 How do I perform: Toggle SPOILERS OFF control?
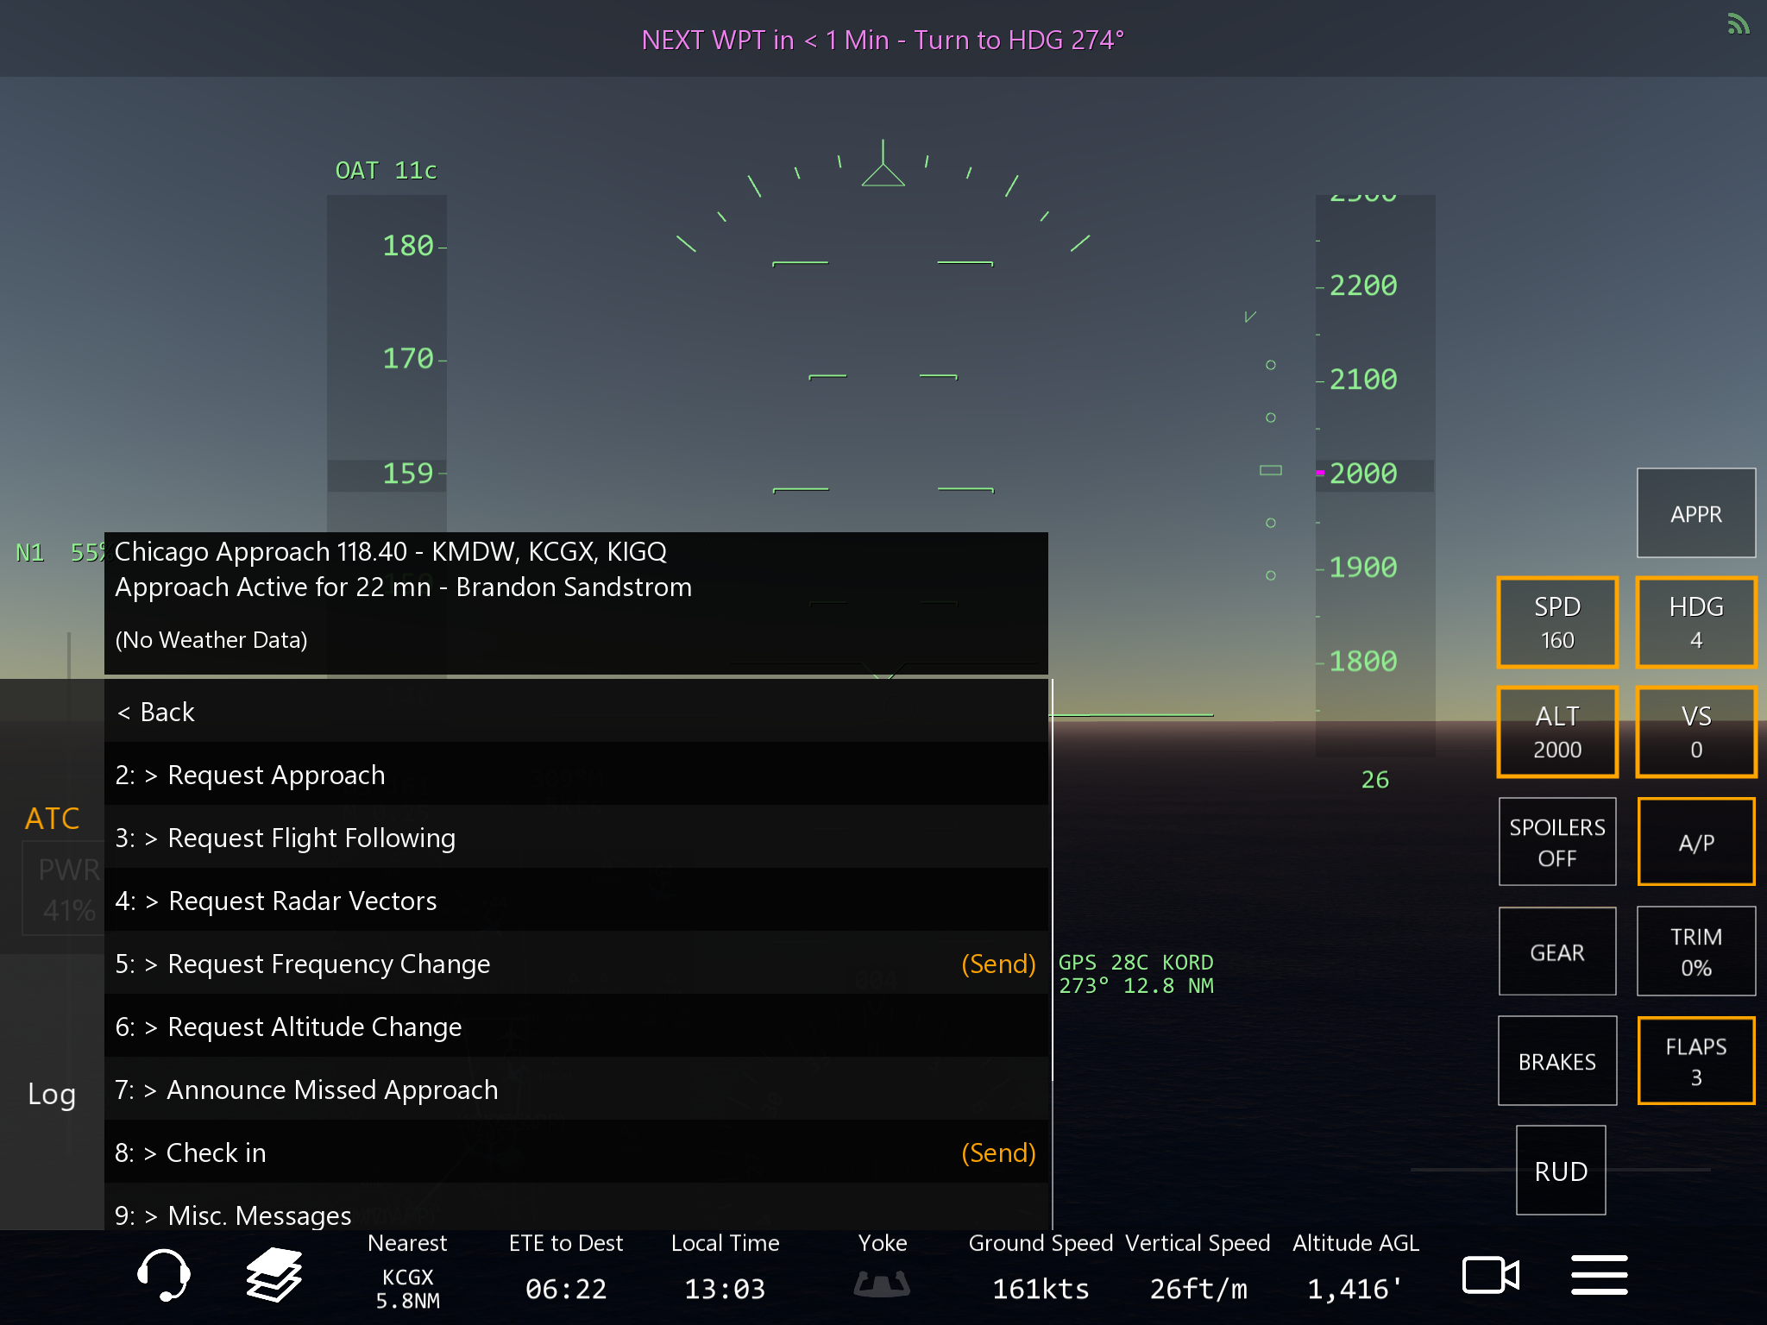1556,842
